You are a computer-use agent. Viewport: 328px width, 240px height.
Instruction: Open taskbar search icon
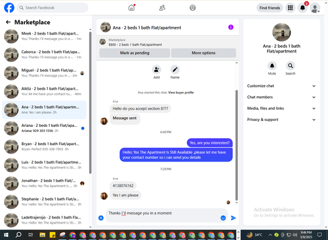point(18,235)
